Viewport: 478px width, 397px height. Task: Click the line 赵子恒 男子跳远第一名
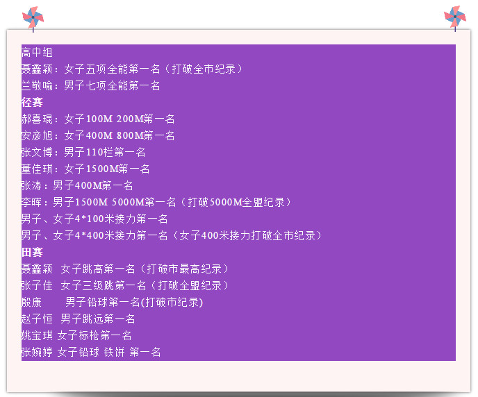click(79, 319)
